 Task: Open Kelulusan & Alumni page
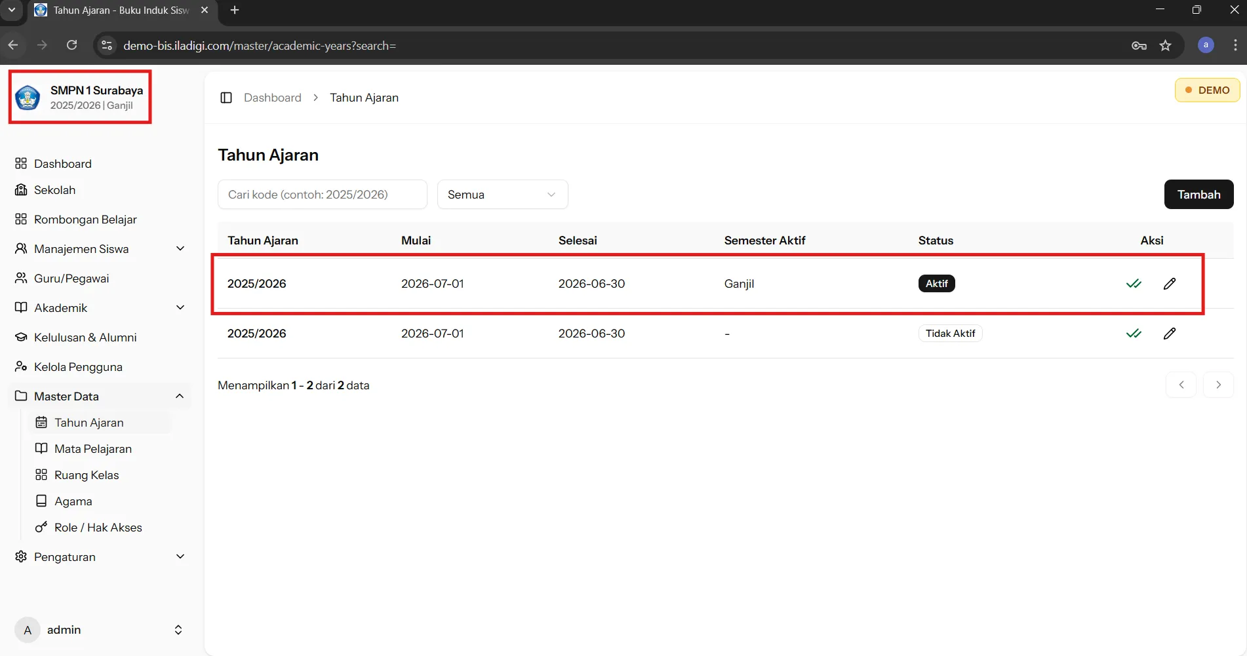point(85,338)
